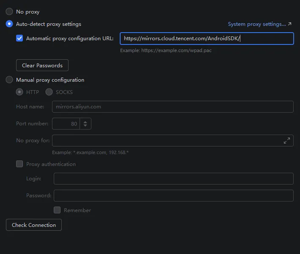The height and width of the screenshot is (254, 300).
Task: Click the Host name input field
Action: pyautogui.click(x=173, y=107)
